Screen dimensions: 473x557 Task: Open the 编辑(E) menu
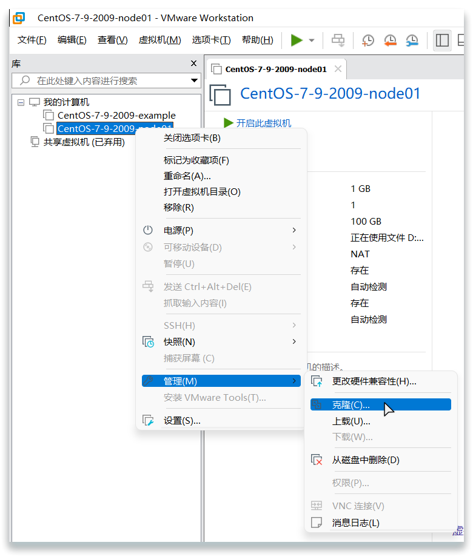[x=72, y=40]
